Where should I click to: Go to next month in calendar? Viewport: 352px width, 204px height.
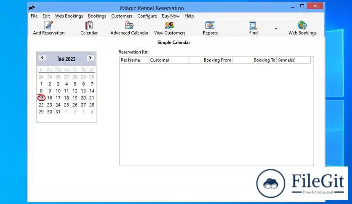(90, 58)
